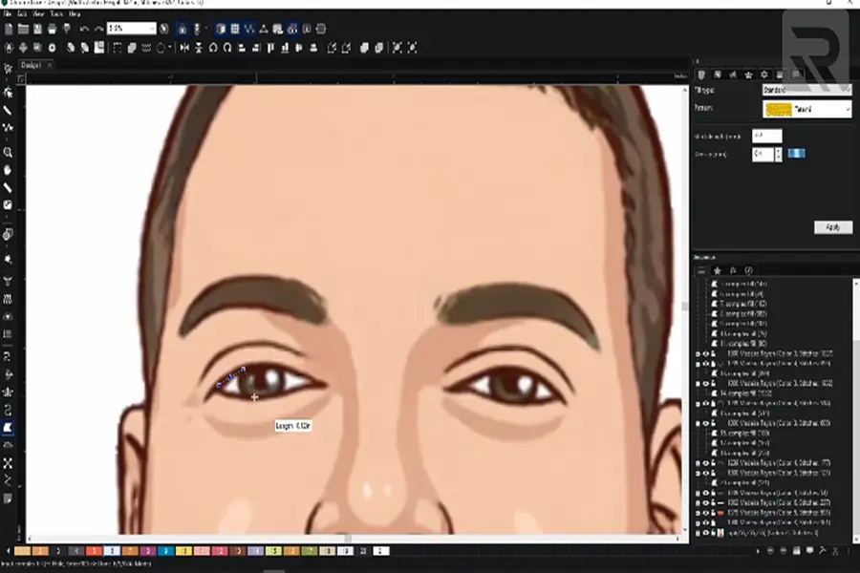Redo the last undone action
The height and width of the screenshot is (573, 860).
click(98, 29)
